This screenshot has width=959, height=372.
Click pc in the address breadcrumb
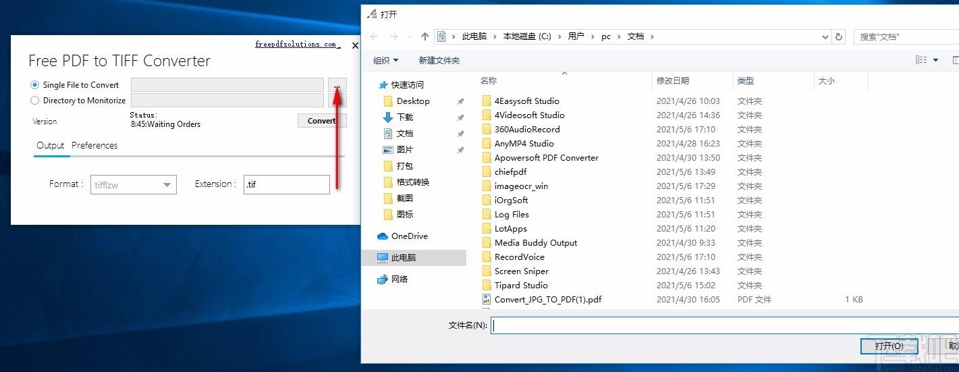pos(606,36)
